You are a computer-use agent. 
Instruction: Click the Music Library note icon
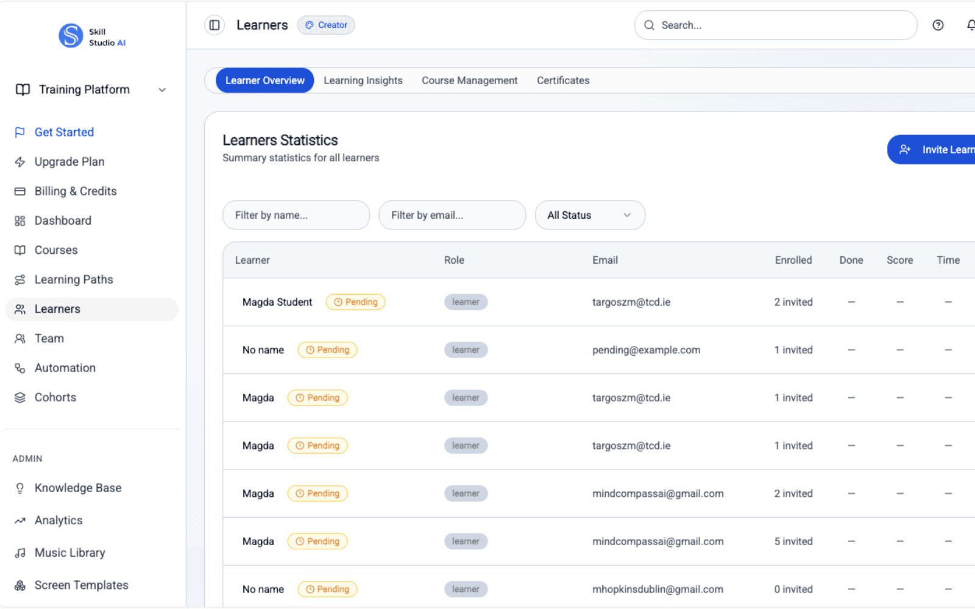click(20, 553)
